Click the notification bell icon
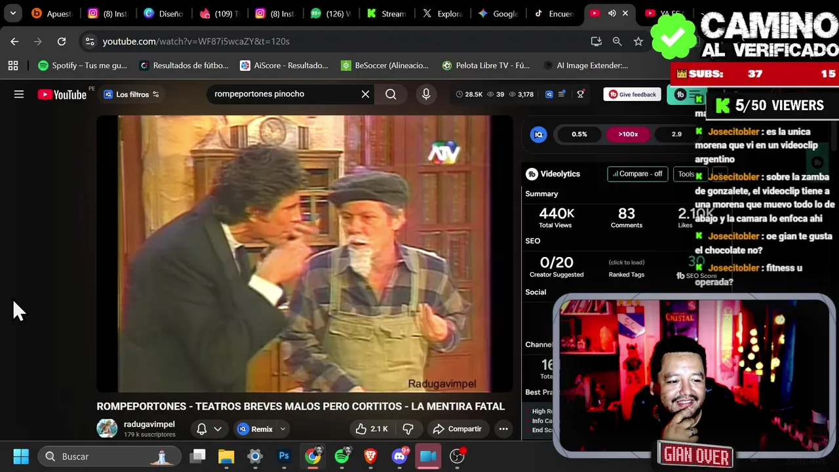This screenshot has width=839, height=472. [x=202, y=429]
